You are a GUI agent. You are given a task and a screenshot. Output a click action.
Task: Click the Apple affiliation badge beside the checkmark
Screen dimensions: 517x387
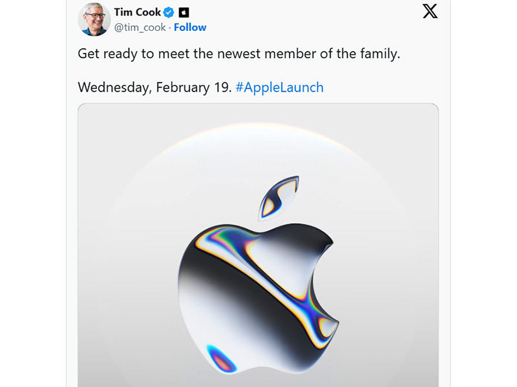(x=182, y=12)
